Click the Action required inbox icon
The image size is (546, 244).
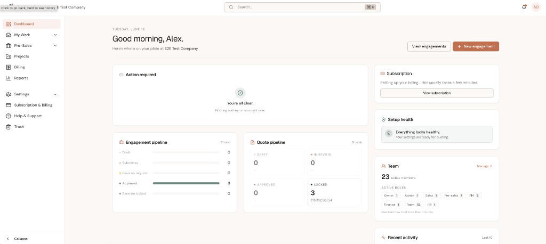tap(121, 75)
